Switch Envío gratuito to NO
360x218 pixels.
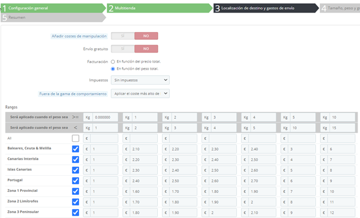146,49
